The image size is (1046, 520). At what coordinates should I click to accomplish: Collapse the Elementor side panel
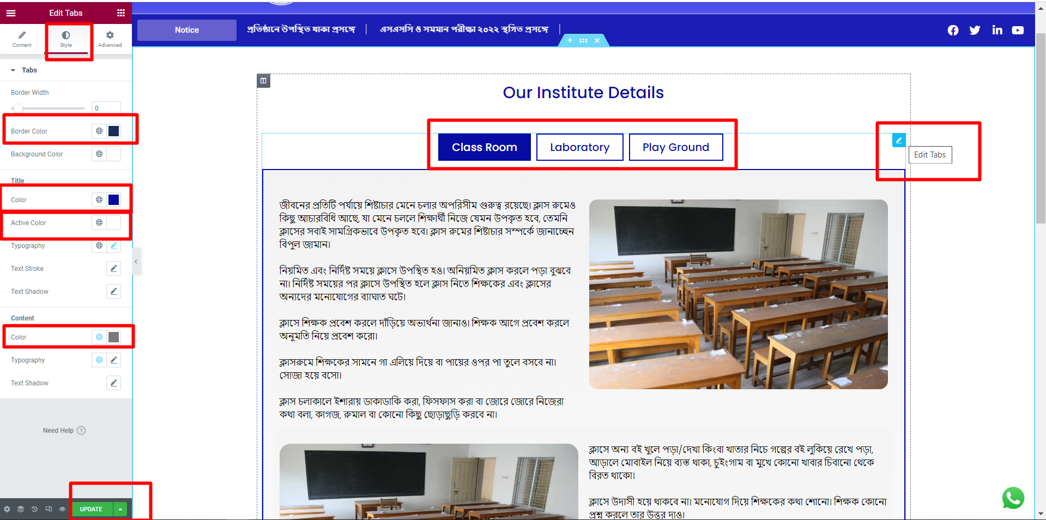coord(136,262)
